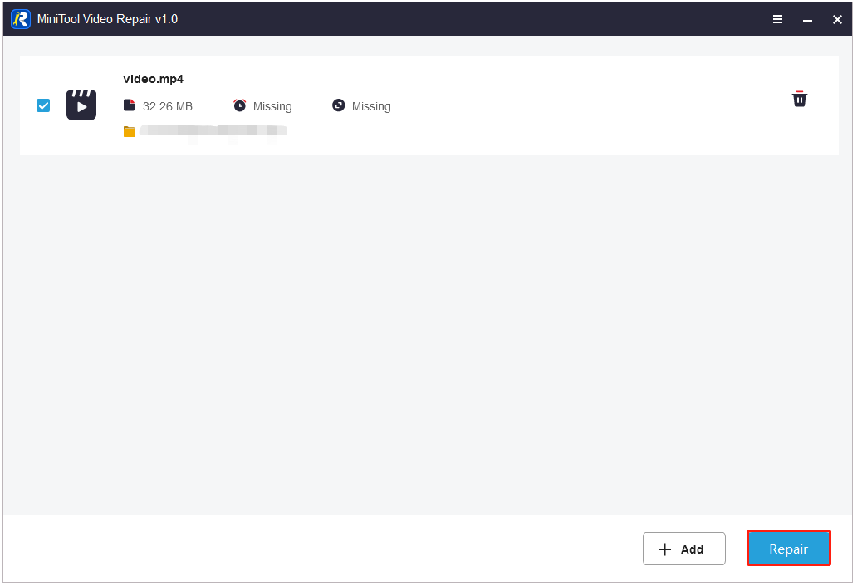
Task: Click the video thumbnail play icon
Action: [81, 105]
